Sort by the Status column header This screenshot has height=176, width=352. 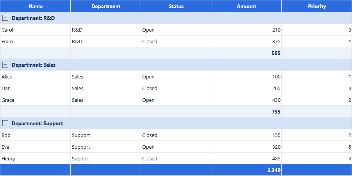click(176, 6)
